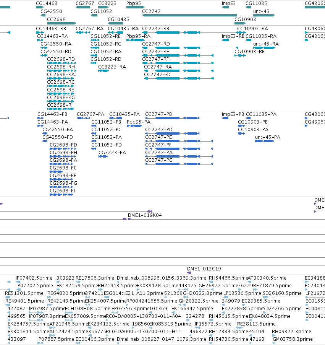Click transcript CG2767-RA label
This screenshot has width=325, height=345.
point(89,29)
